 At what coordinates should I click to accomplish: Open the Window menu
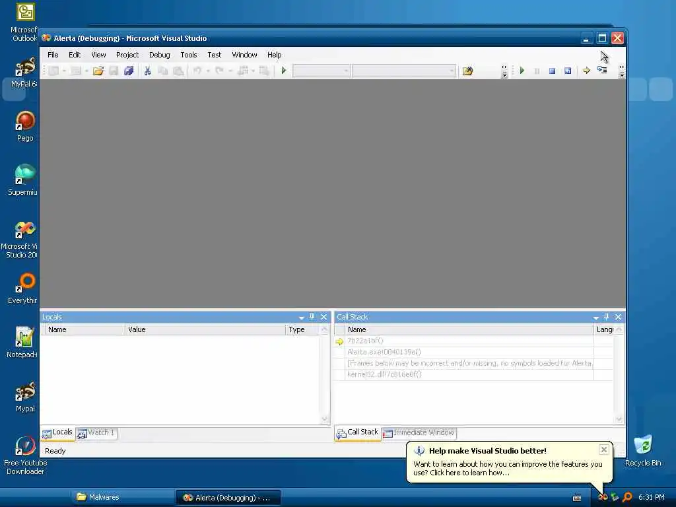[244, 55]
